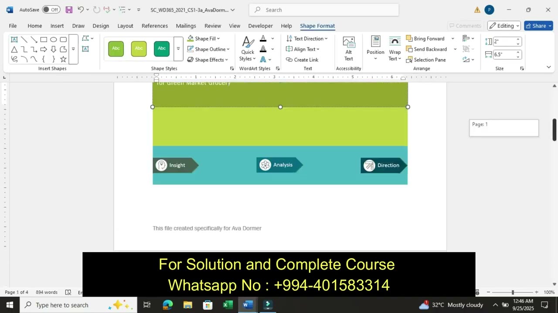Apply the dark teal-green shape style
This screenshot has width=558, height=313.
(162, 49)
